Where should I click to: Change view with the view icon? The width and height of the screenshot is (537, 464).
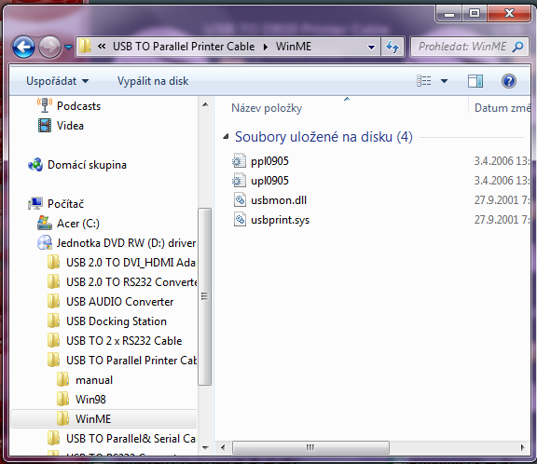click(x=424, y=81)
